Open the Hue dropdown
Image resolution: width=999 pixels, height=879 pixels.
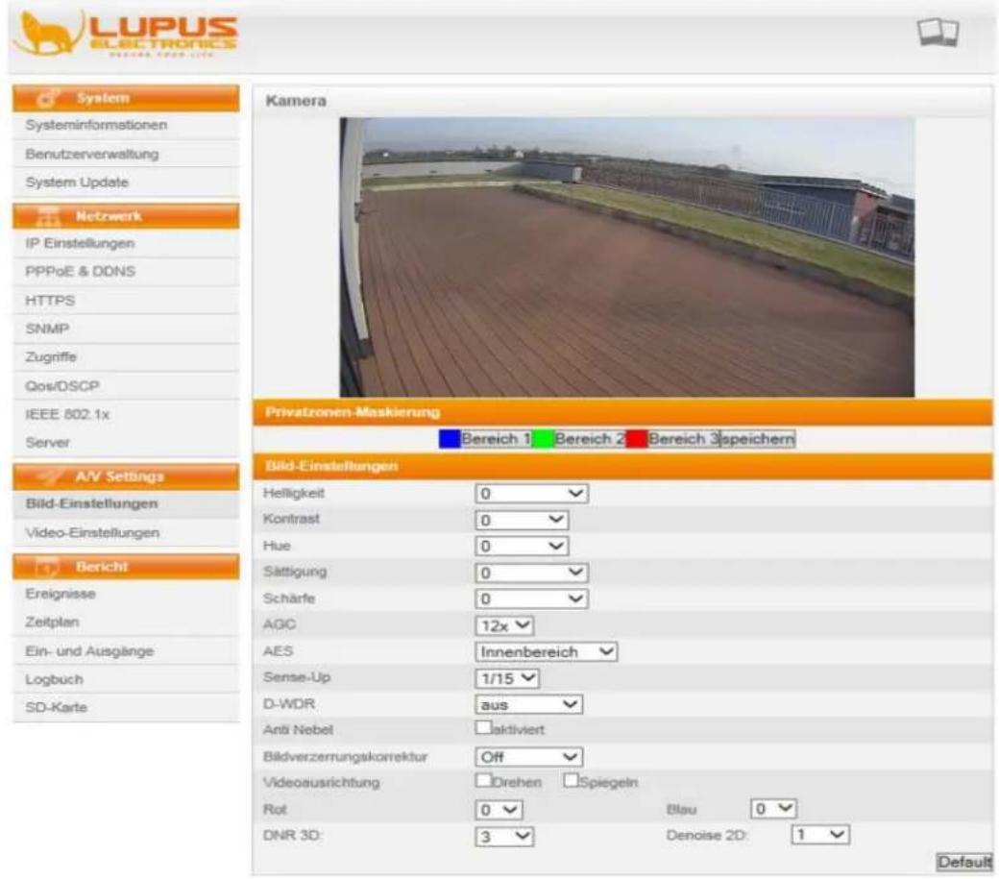point(522,547)
